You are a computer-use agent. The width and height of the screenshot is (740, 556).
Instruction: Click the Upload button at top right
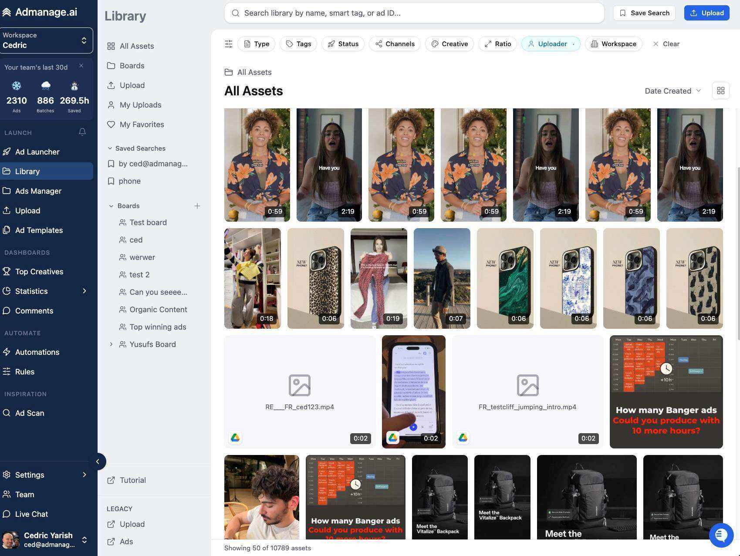click(706, 13)
